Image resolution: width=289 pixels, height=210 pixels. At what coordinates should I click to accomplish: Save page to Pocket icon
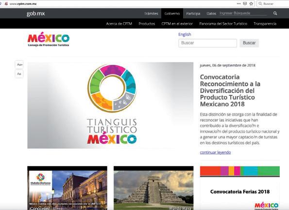click(x=245, y=4)
